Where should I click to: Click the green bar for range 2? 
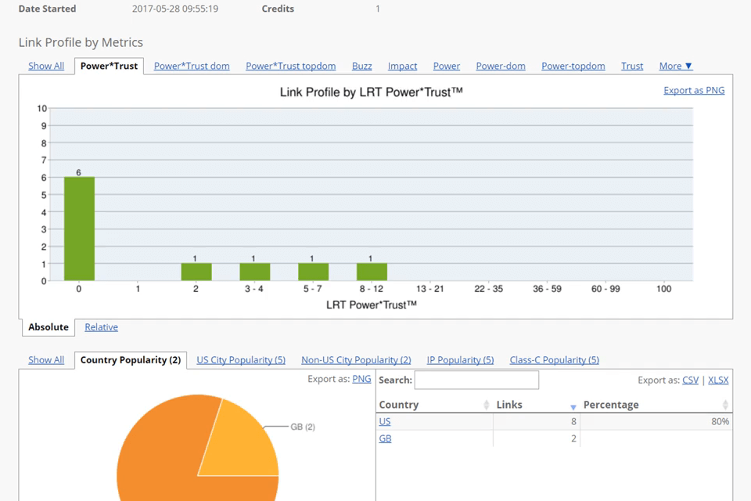click(x=196, y=272)
